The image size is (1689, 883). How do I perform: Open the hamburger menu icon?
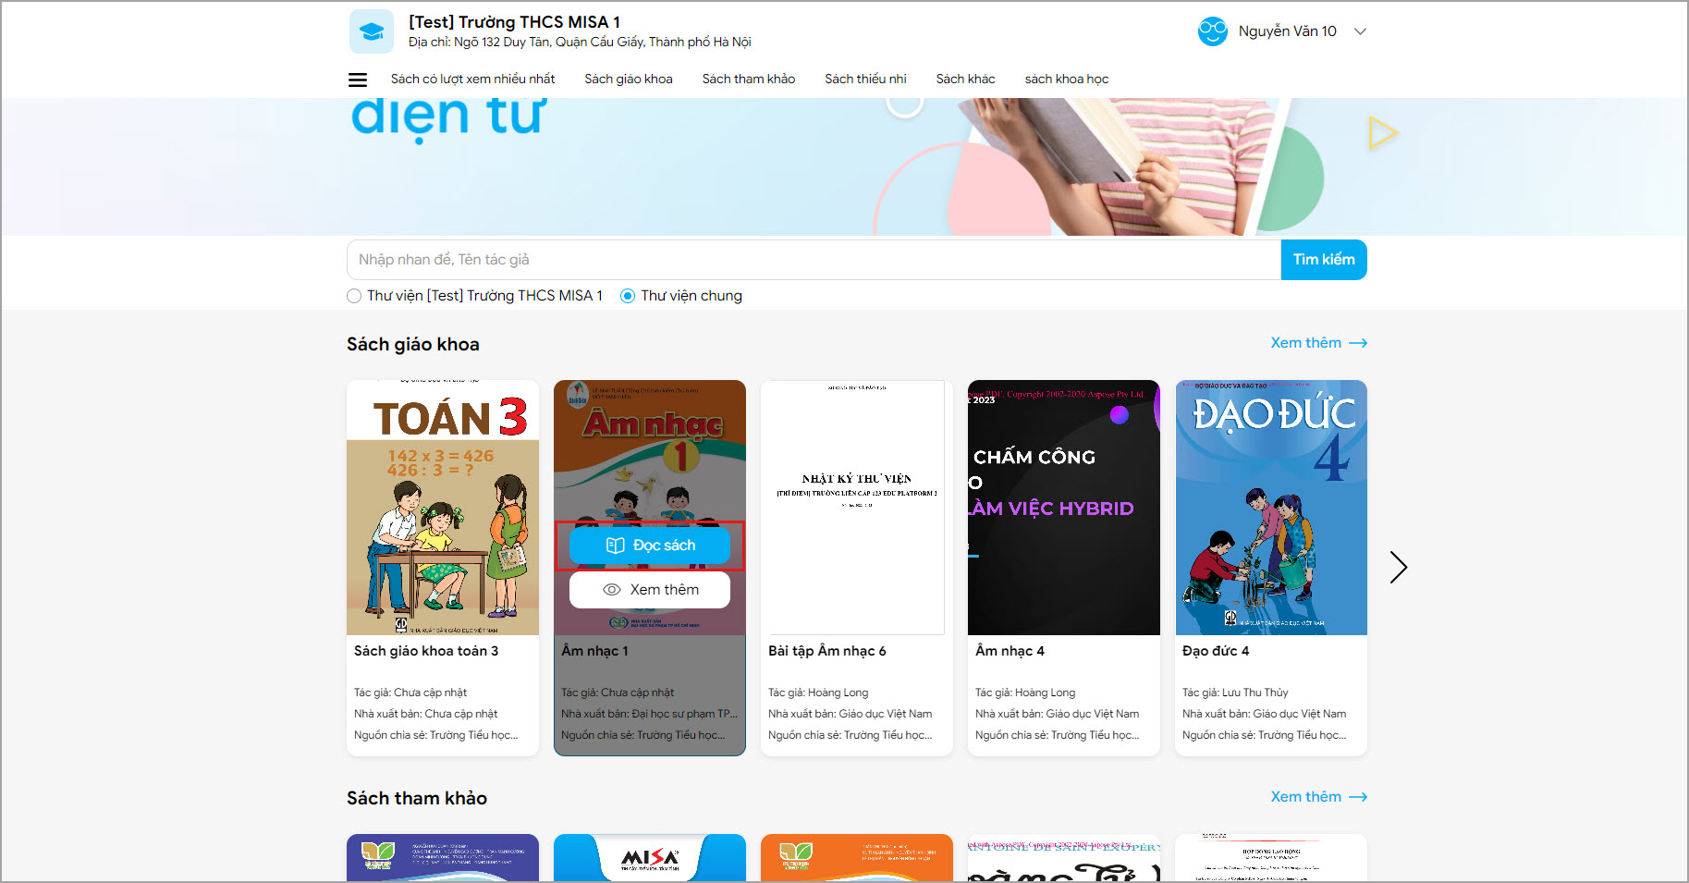point(358,80)
